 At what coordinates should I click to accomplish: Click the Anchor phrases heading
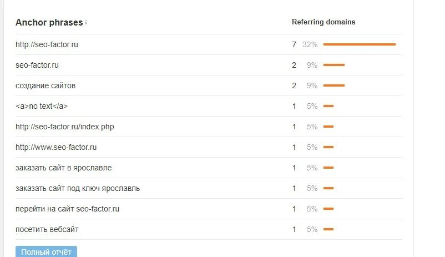click(49, 22)
